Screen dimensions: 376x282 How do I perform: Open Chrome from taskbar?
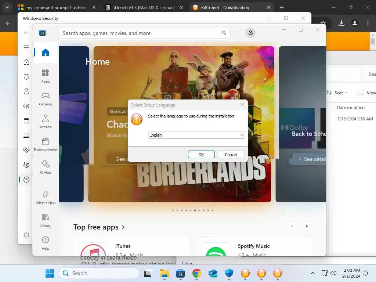[197, 273]
